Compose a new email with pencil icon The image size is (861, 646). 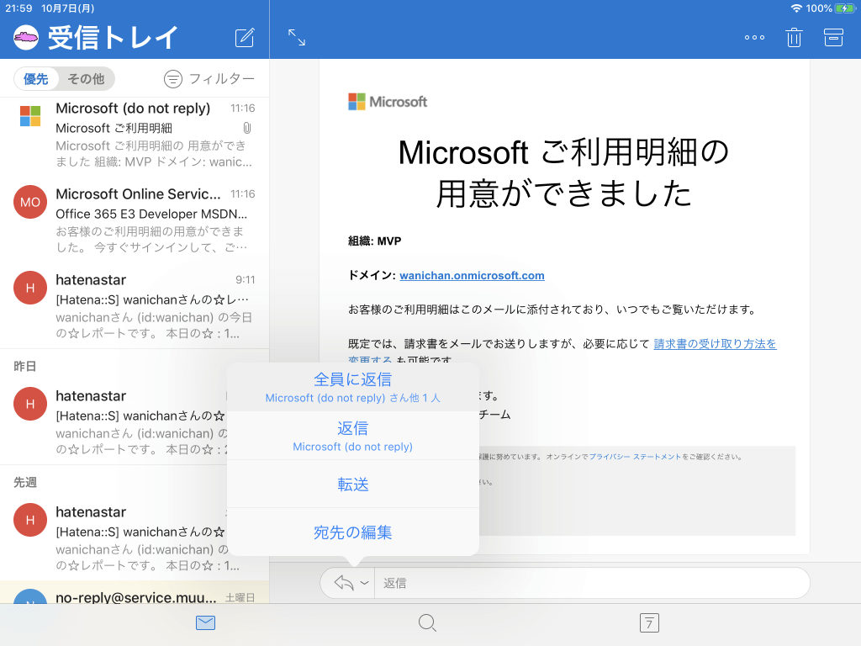coord(245,37)
